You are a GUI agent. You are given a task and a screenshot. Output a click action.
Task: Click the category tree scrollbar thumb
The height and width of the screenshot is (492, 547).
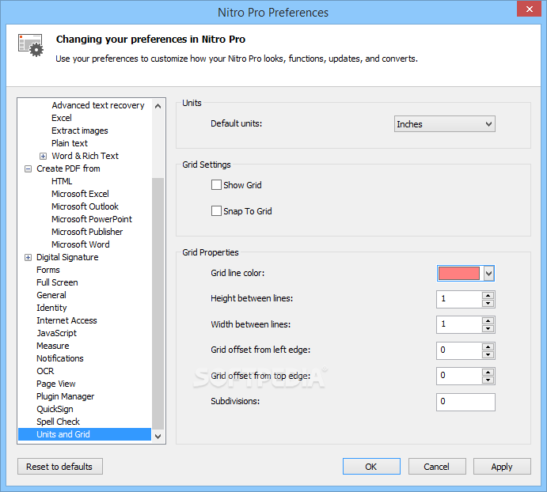coord(158,304)
